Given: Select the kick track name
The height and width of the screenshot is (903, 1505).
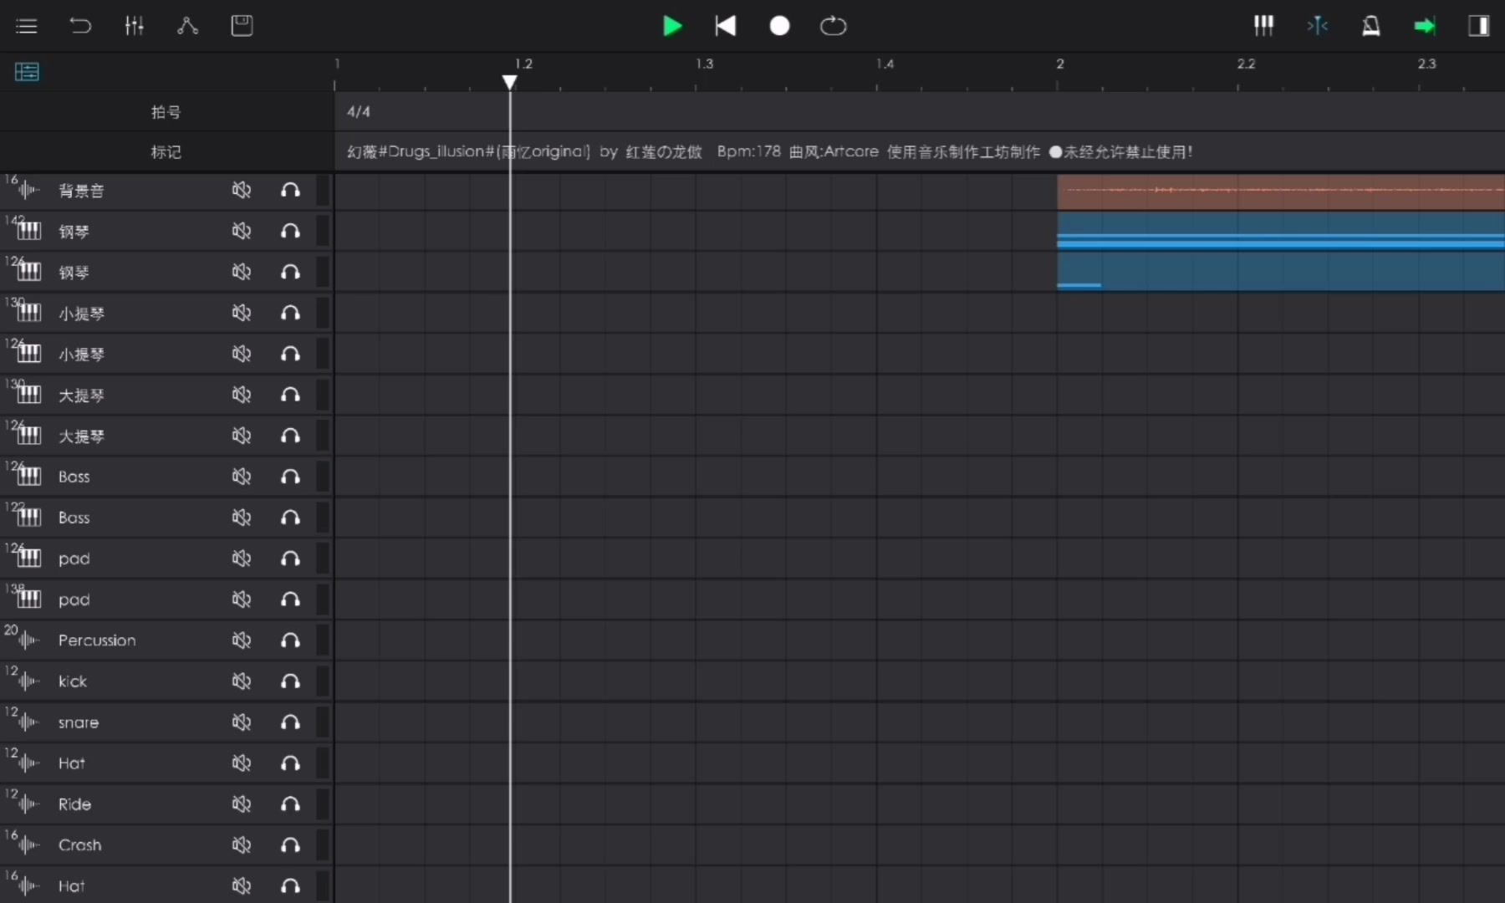Looking at the screenshot, I should click(x=73, y=681).
